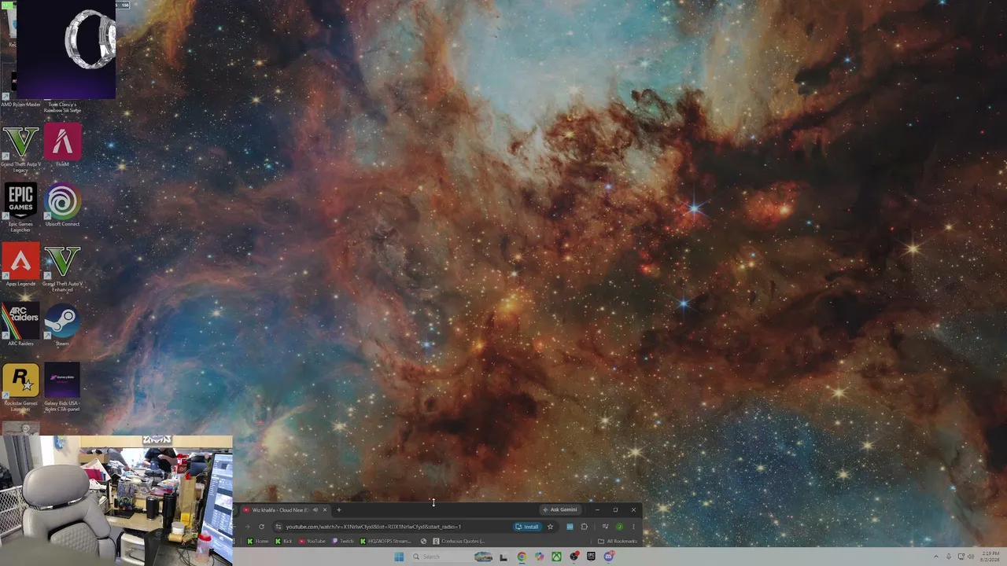Screen dimensions: 1007x566
Task: Click the Ask Gemini button
Action: tap(560, 510)
